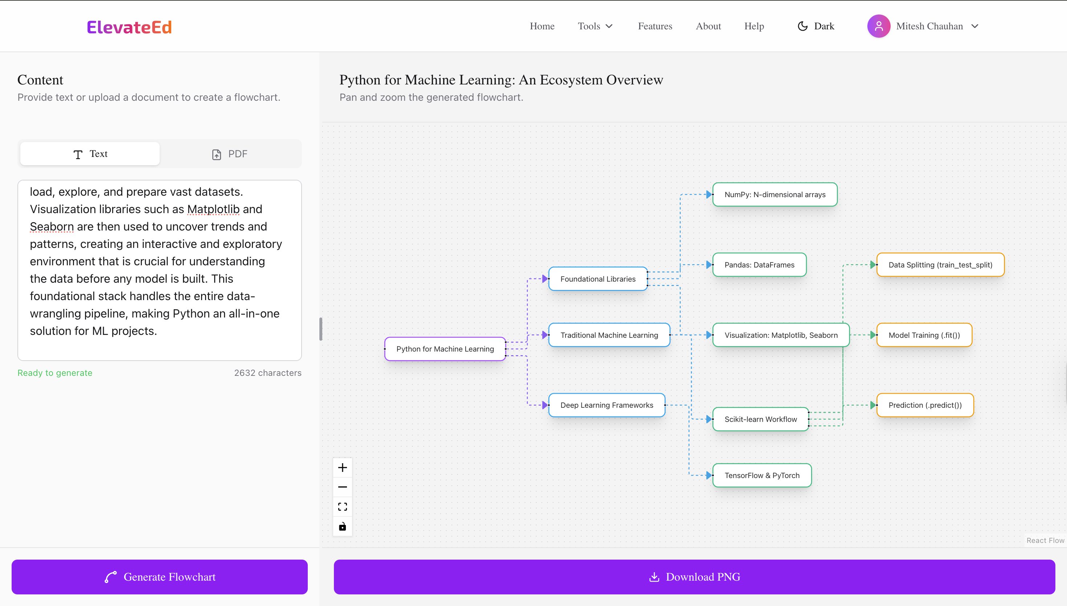Switch to the PDF tab
Viewport: 1067px width, 606px height.
coord(230,154)
